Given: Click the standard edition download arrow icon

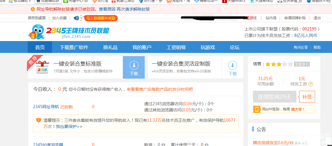Looking at the screenshot, I should pyautogui.click(x=134, y=65).
